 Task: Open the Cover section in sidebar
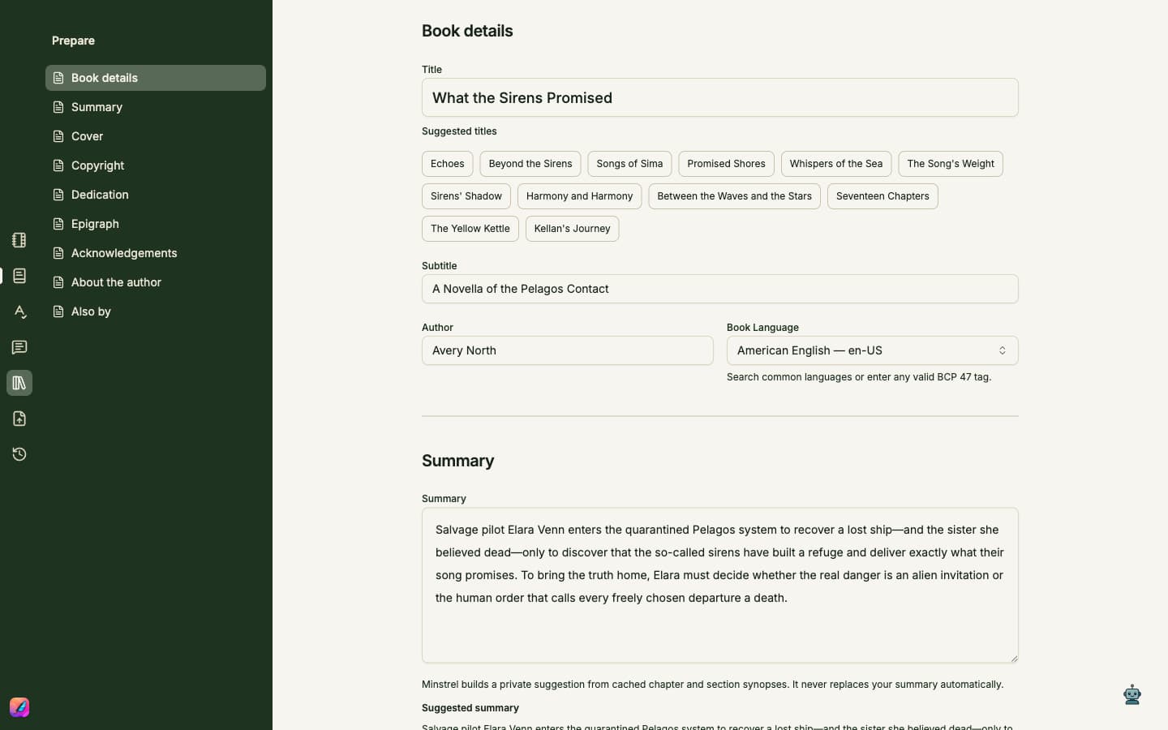(156, 136)
